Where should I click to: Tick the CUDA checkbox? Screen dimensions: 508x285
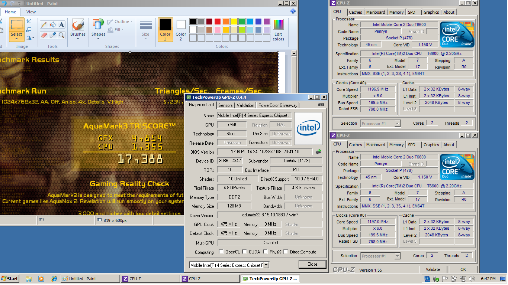click(x=245, y=252)
